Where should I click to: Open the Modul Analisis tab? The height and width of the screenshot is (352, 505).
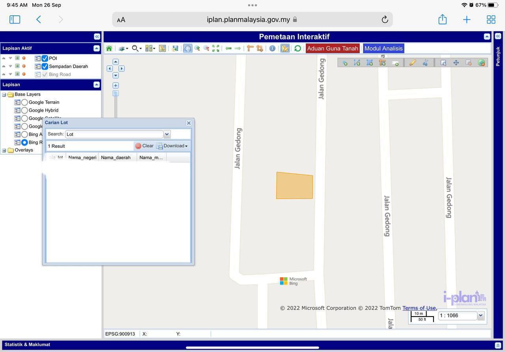click(383, 48)
